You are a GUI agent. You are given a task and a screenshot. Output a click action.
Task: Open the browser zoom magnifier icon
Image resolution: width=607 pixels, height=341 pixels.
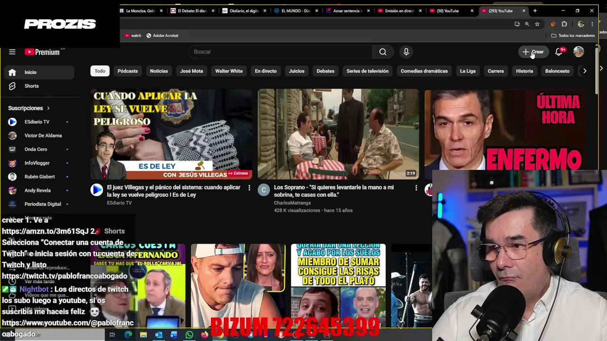(x=527, y=24)
